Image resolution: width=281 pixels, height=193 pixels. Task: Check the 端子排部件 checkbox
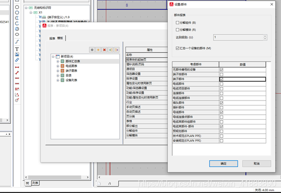(222, 75)
